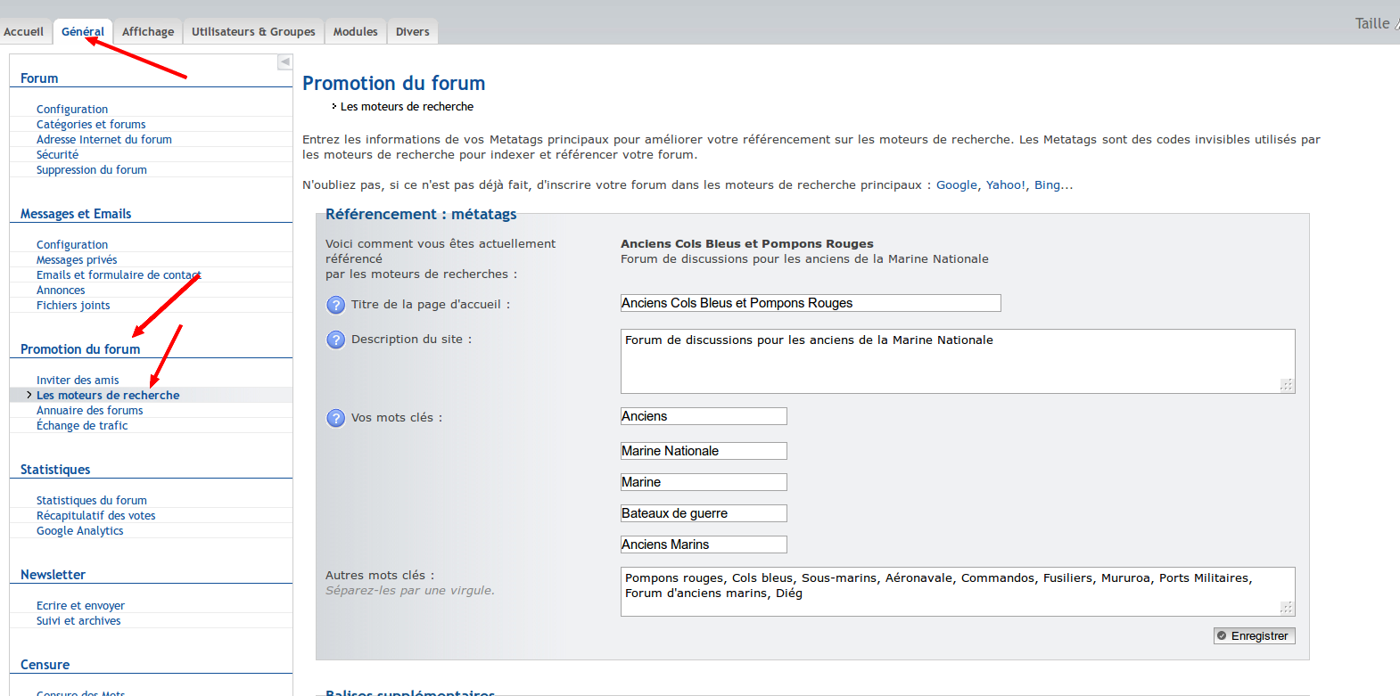Switch to the Général tab

[x=83, y=32]
